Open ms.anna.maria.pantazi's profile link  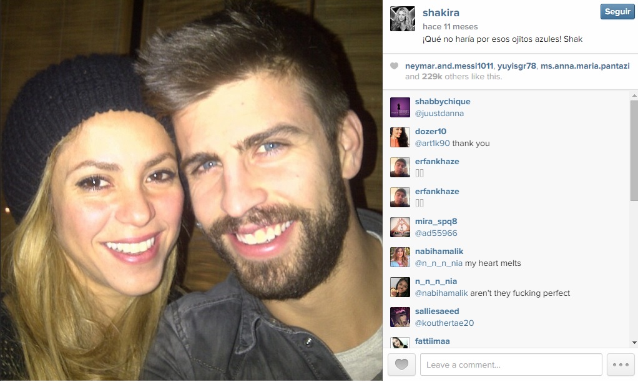pyautogui.click(x=585, y=66)
